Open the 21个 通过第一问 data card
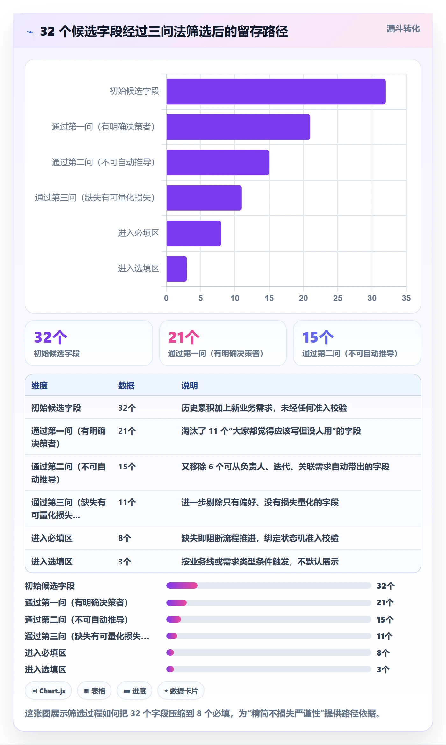The height and width of the screenshot is (745, 446). tap(223, 343)
